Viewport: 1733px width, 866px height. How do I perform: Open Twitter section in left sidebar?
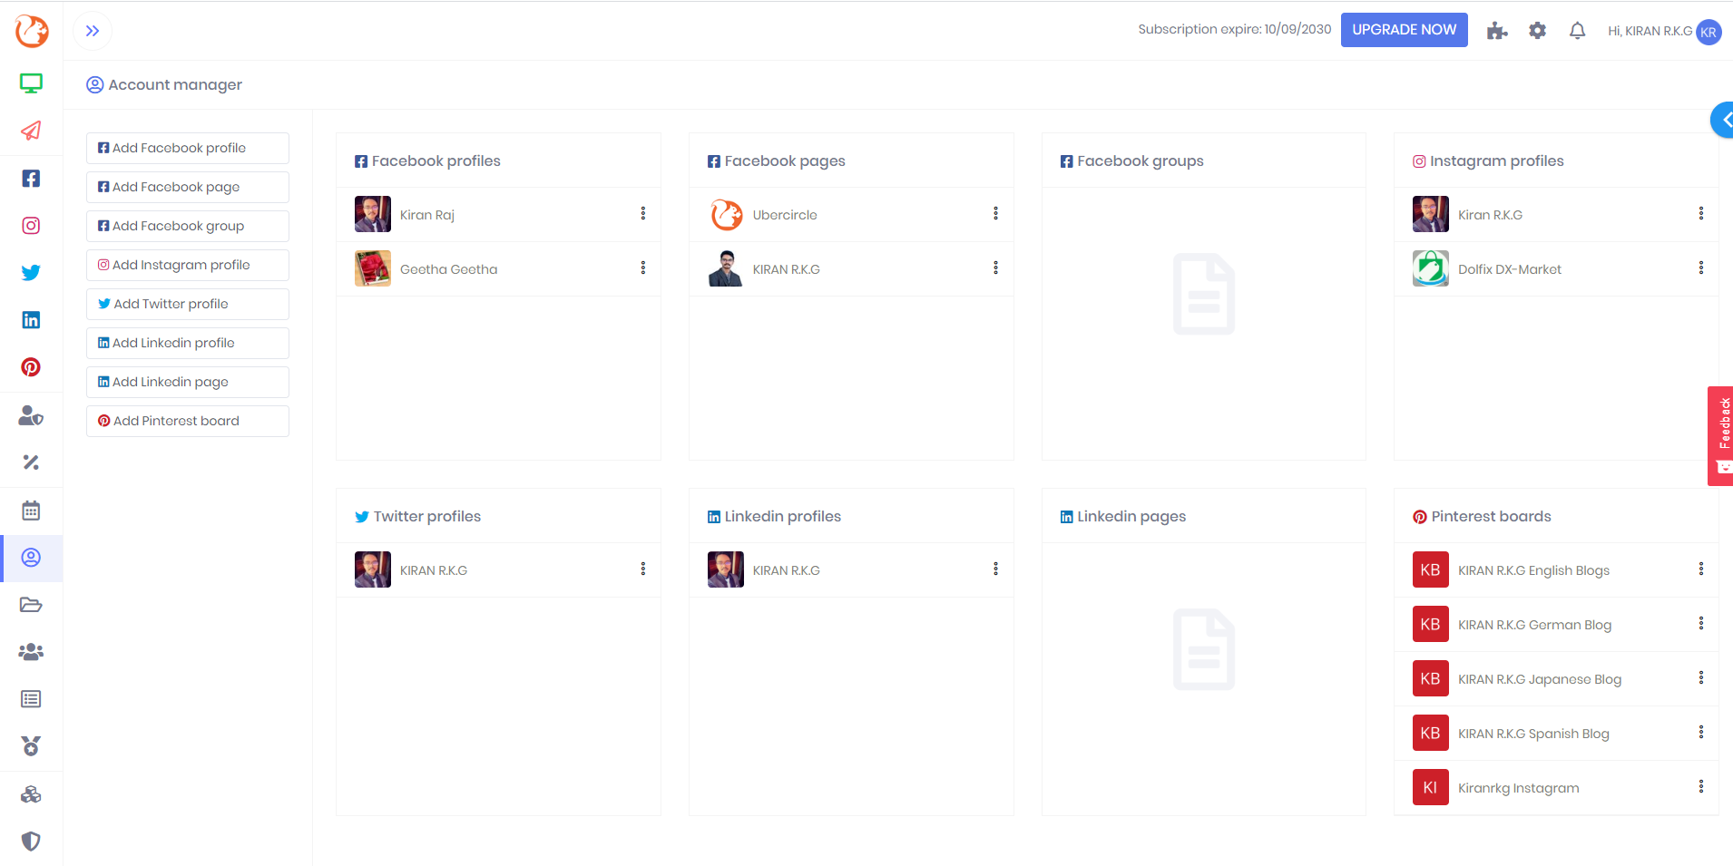click(x=31, y=273)
